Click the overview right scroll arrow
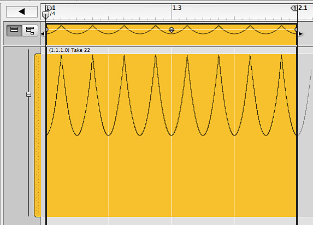The width and height of the screenshot is (313, 225). (x=300, y=34)
